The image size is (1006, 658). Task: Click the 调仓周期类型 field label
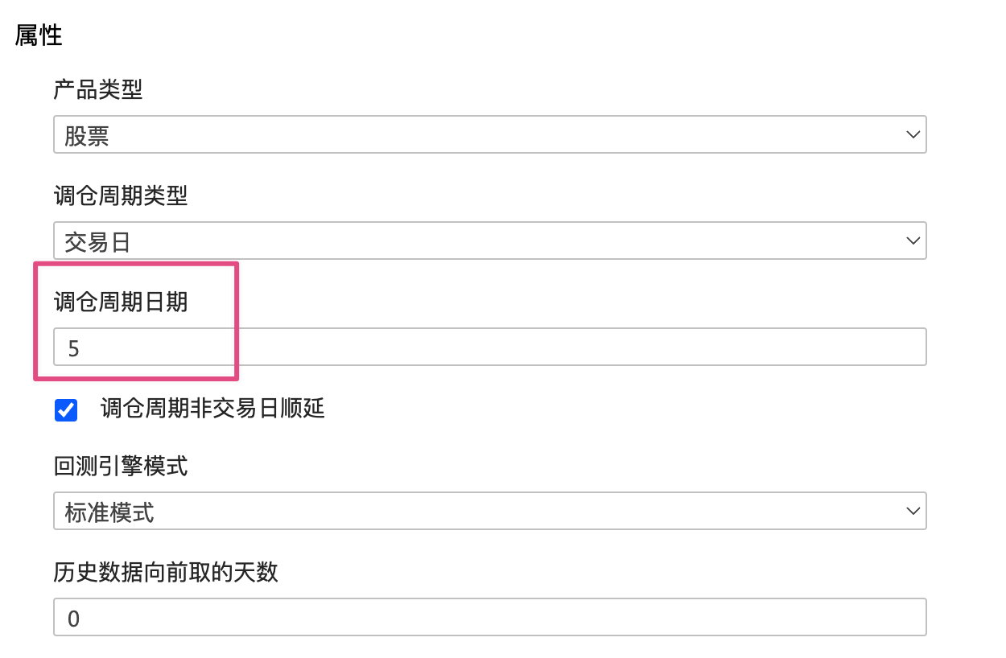[x=121, y=195]
